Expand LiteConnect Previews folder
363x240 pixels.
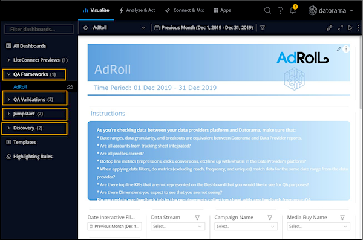tap(8, 60)
